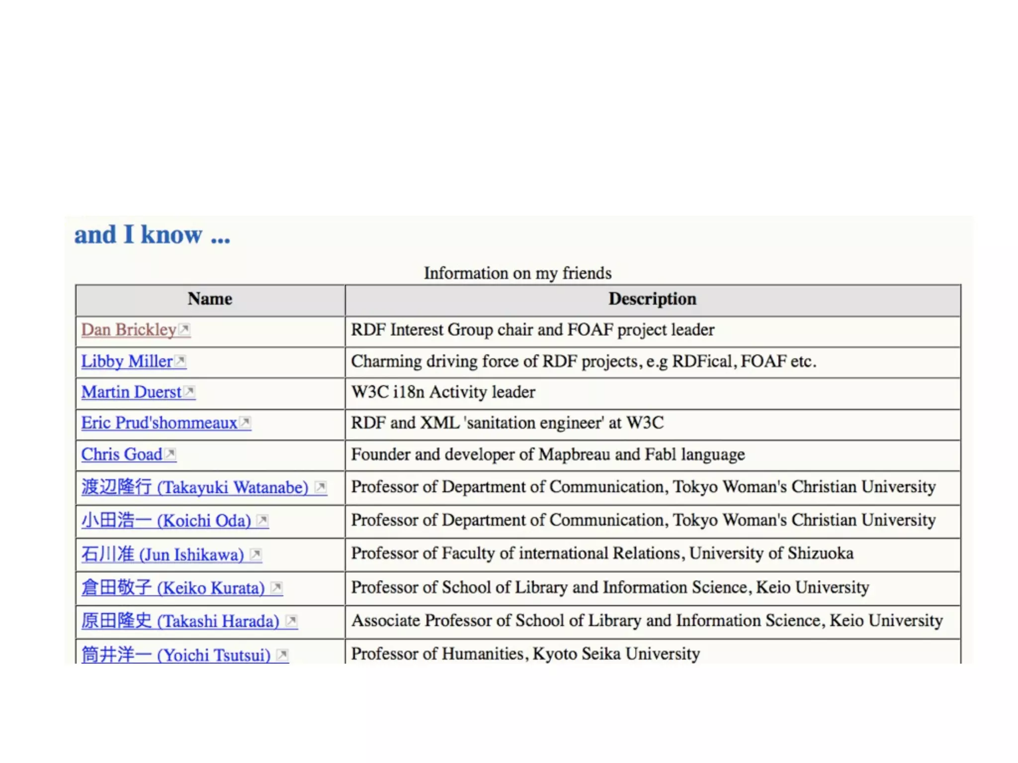The image size is (1018, 763).
Task: Open the Dan Brickley link
Action: click(x=129, y=330)
